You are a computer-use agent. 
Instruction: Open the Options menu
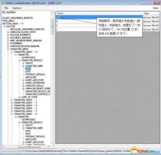[x=17, y=8]
